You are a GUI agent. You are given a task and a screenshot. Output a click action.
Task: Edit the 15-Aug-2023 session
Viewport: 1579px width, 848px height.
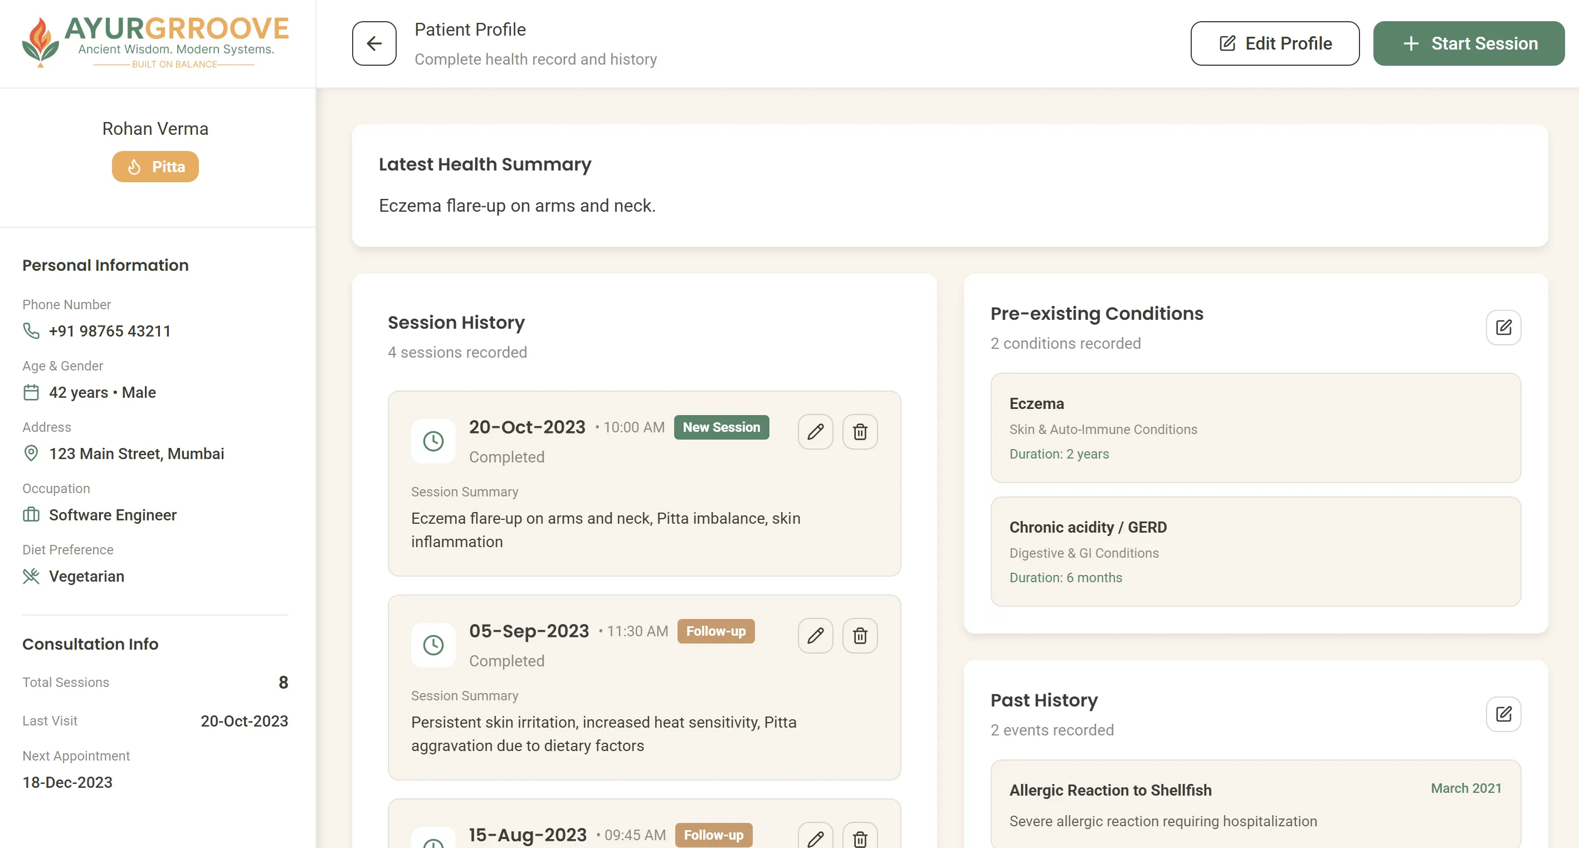pos(815,836)
